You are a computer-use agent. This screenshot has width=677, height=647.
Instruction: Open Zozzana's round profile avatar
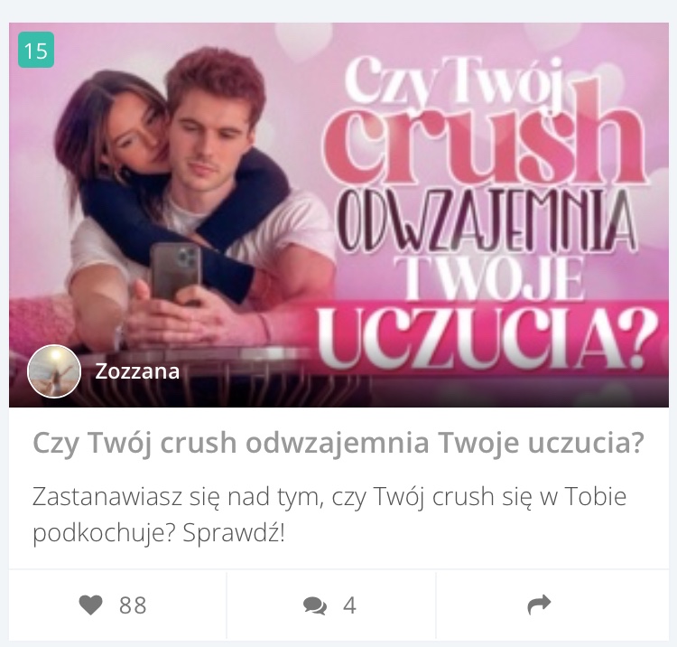pyautogui.click(x=54, y=371)
